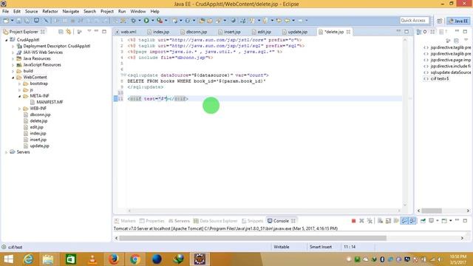The height and width of the screenshot is (266, 473).
Task: Maximize the editor area
Action: (406, 31)
